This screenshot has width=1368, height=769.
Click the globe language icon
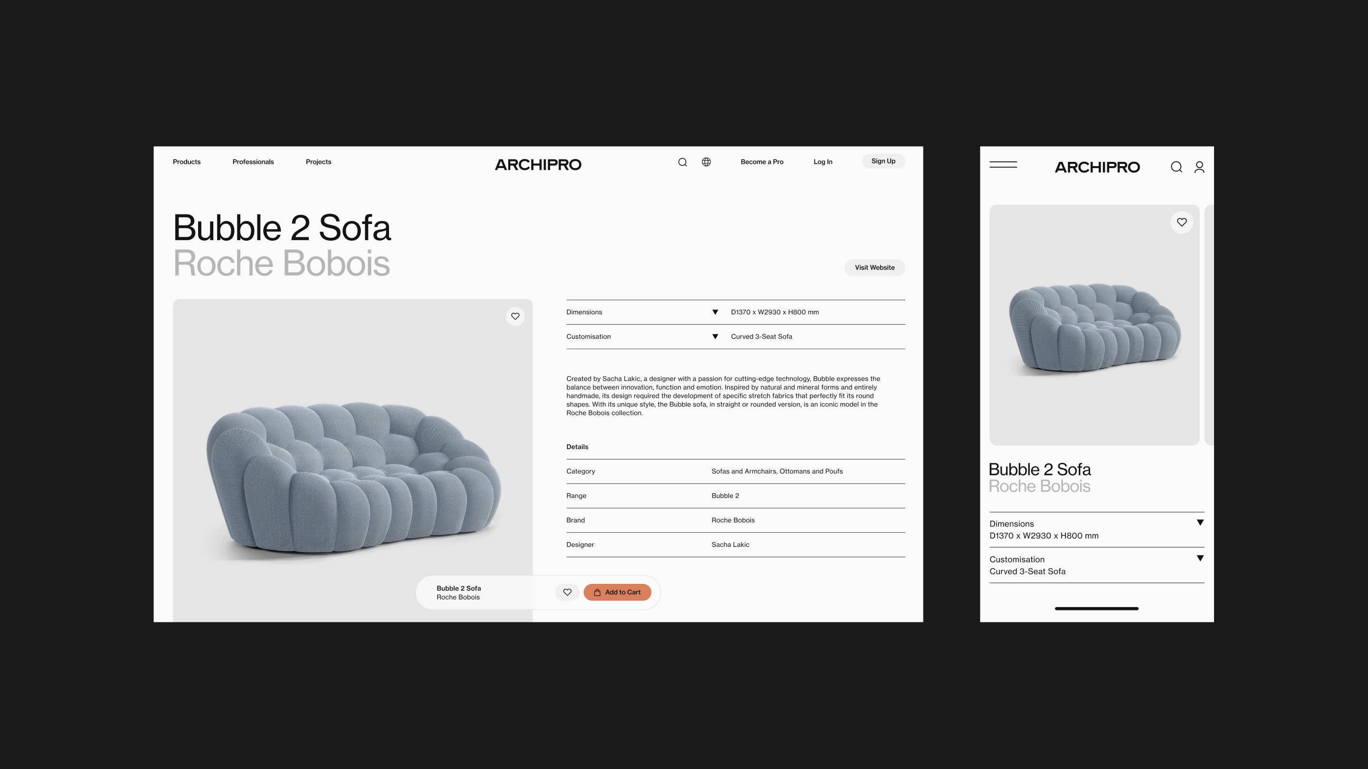pyautogui.click(x=706, y=162)
